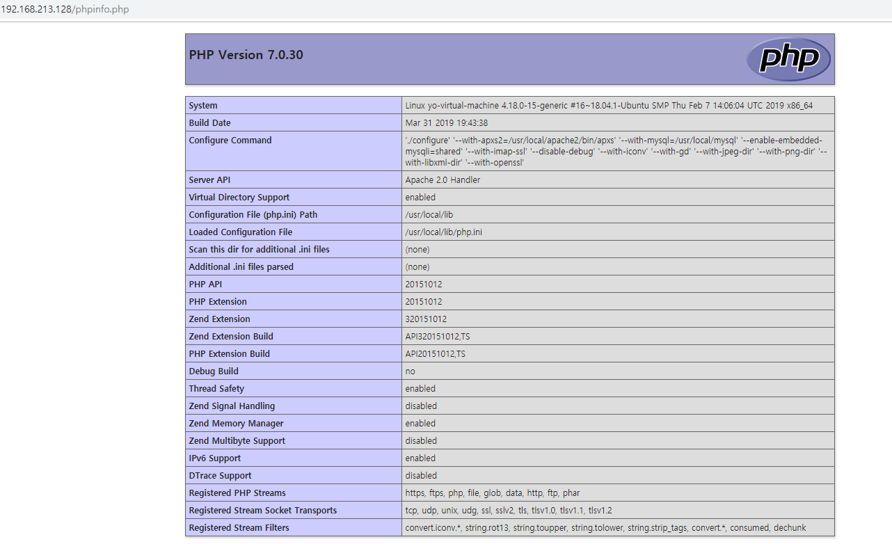Image resolution: width=892 pixels, height=544 pixels.
Task: Click the https, ftps, php streams value
Action: click(x=493, y=493)
